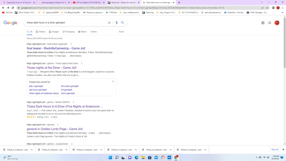Viewport: 286px width, 161px height.
Task: Submit search with magnifier icon
Action: pos(122,23)
